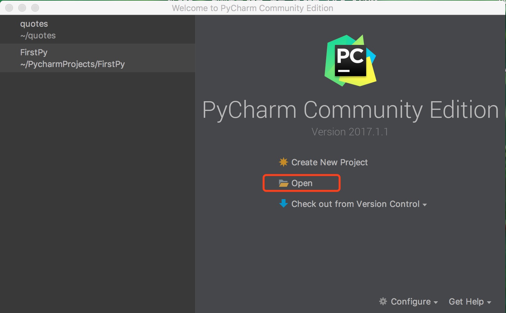Minimize the welcome window
This screenshot has width=506, height=313.
pyautogui.click(x=22, y=8)
